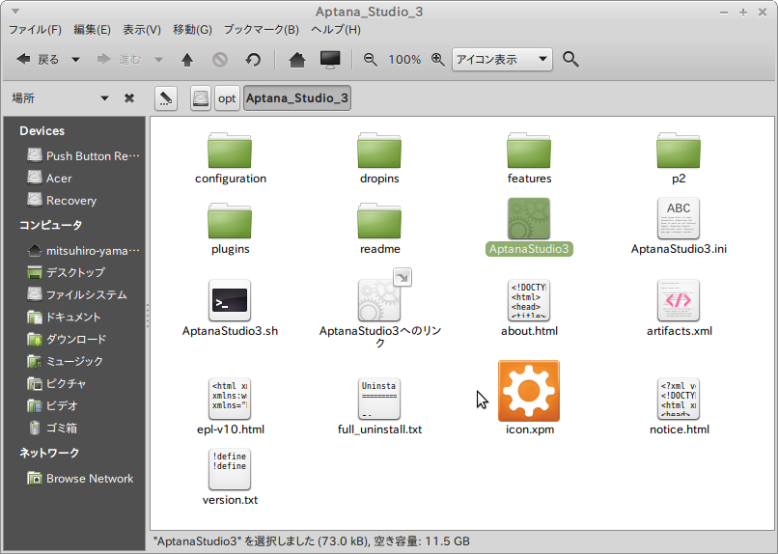Screen dimensions: 778x554
Task: Open the window menu arrow in title bar
Action: click(x=15, y=11)
